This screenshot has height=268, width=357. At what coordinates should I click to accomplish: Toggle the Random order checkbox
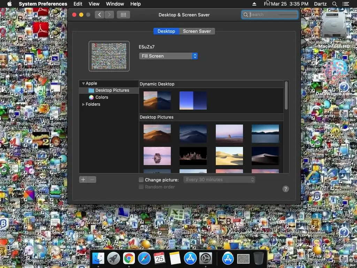tap(141, 187)
